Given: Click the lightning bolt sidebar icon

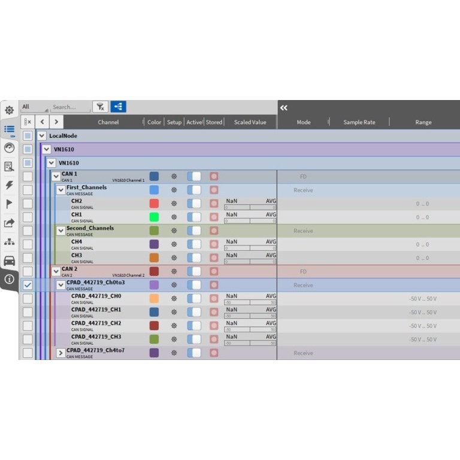Looking at the screenshot, I should click(x=10, y=185).
